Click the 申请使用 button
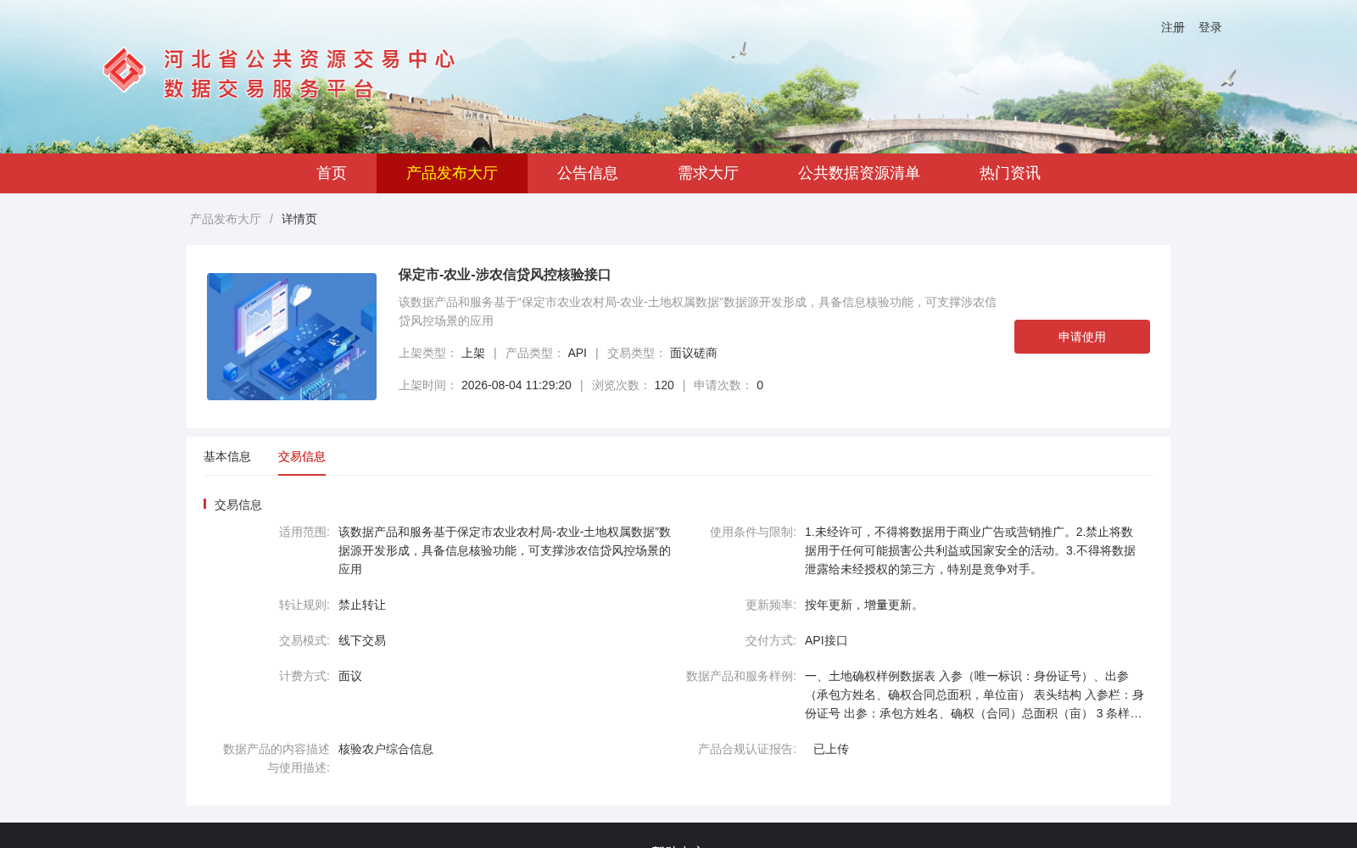Viewport: 1357px width, 848px height. pos(1082,337)
